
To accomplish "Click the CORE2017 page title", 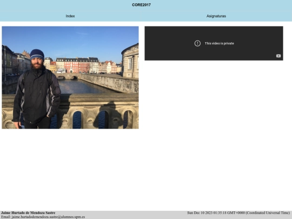I will point(141,5).
